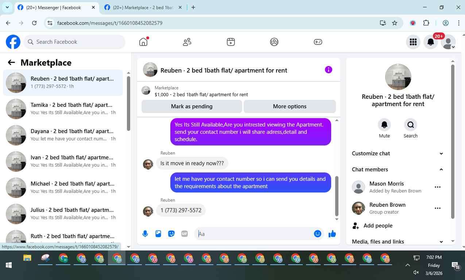
Task: Open the emoji picker smiley icon
Action: [x=318, y=234]
